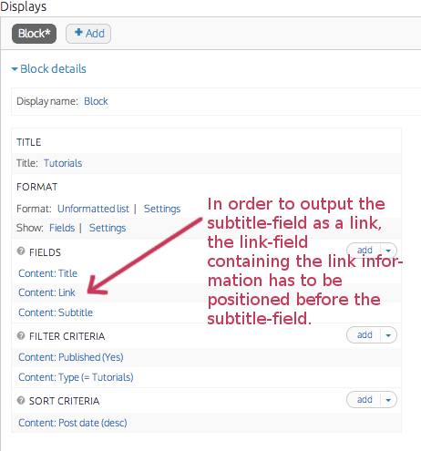Add a new sort criterion
Image resolution: width=421 pixels, height=451 pixels.
tap(365, 400)
